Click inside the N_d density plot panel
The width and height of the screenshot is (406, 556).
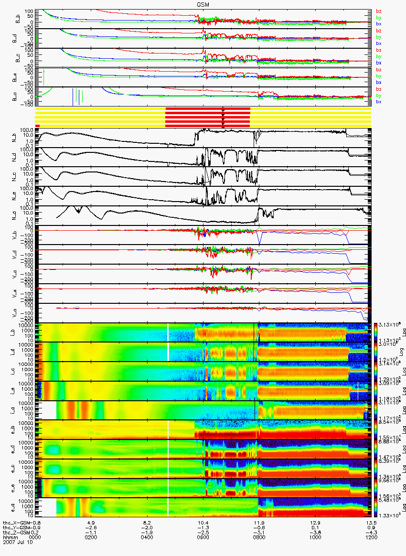pos(203,157)
